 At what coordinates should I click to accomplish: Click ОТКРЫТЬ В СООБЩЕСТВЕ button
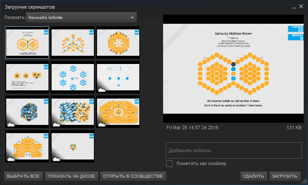point(133,176)
